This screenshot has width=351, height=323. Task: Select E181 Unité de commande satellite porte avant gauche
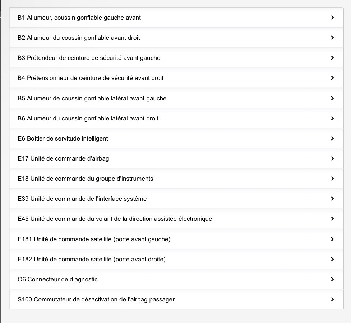94,239
